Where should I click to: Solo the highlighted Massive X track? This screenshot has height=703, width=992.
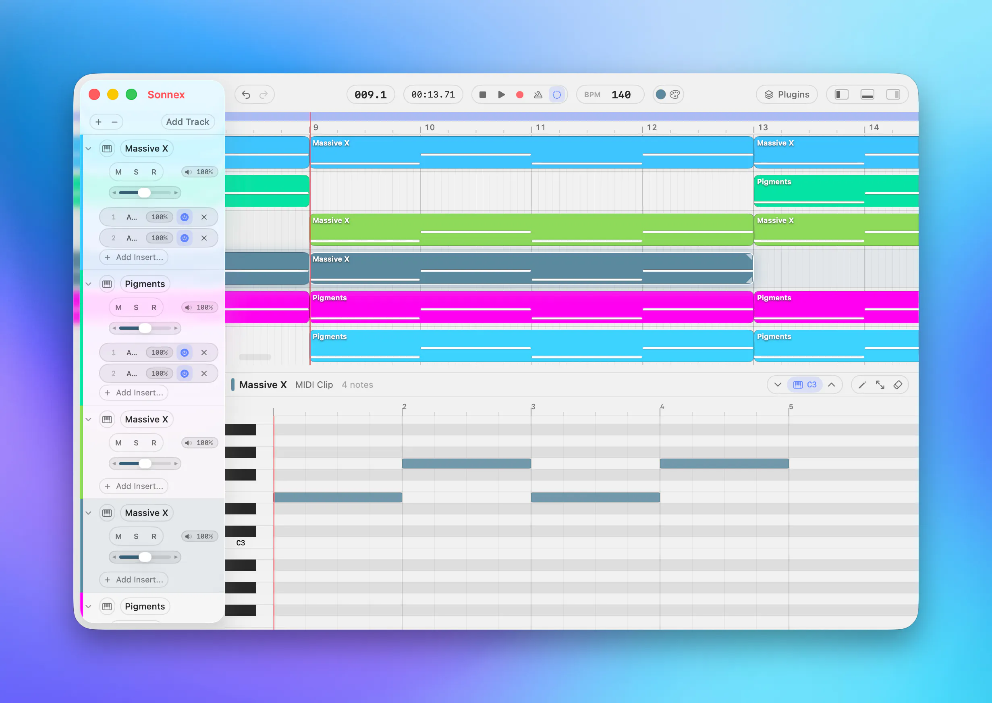(136, 537)
